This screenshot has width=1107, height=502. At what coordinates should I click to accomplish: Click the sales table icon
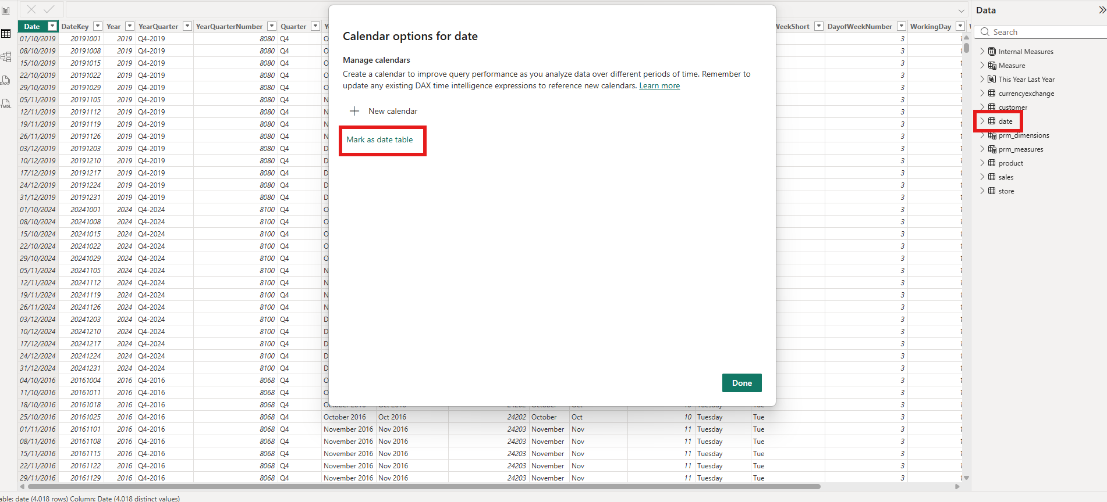pos(992,177)
